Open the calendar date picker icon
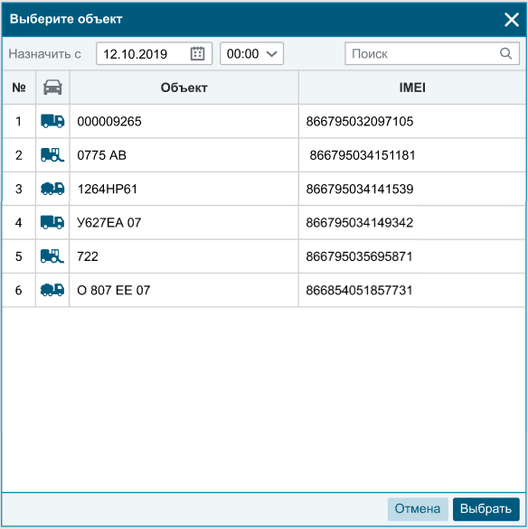The image size is (528, 529). 198,53
